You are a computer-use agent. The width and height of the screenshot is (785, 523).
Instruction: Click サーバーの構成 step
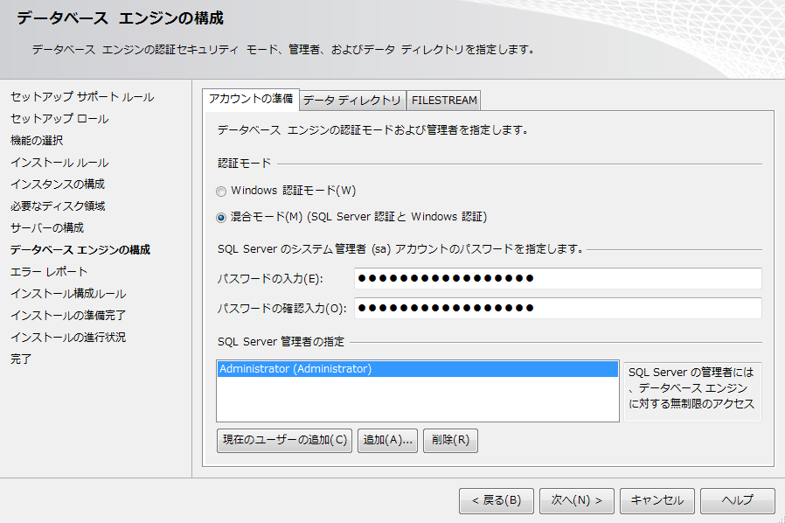47,228
